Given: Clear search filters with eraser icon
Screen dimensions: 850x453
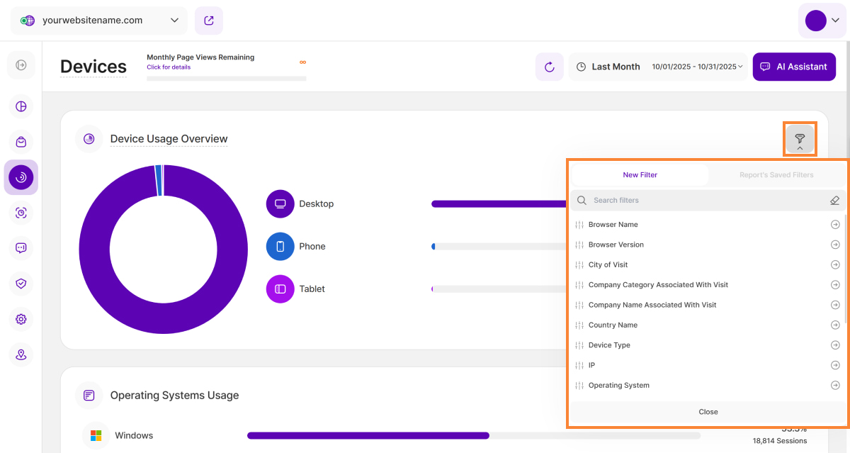Looking at the screenshot, I should tap(834, 201).
